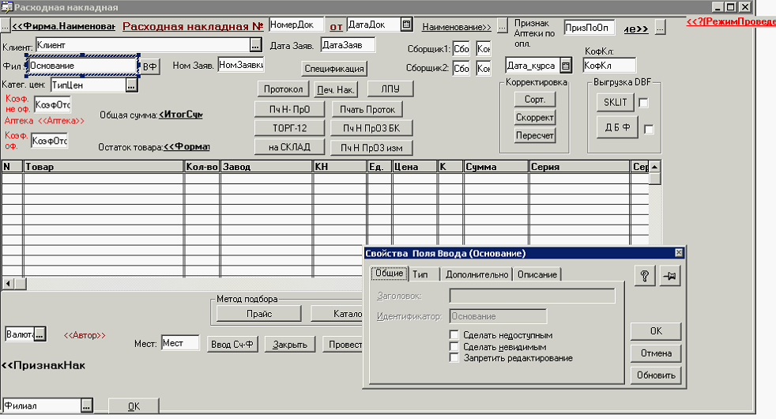
Task: Switch to Дополнительно tab
Action: point(477,274)
